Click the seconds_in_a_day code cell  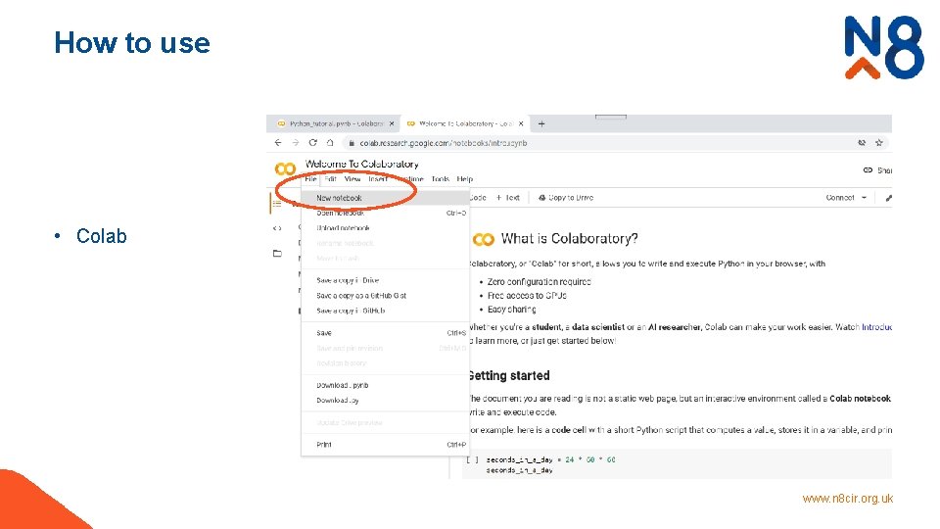click(x=677, y=464)
